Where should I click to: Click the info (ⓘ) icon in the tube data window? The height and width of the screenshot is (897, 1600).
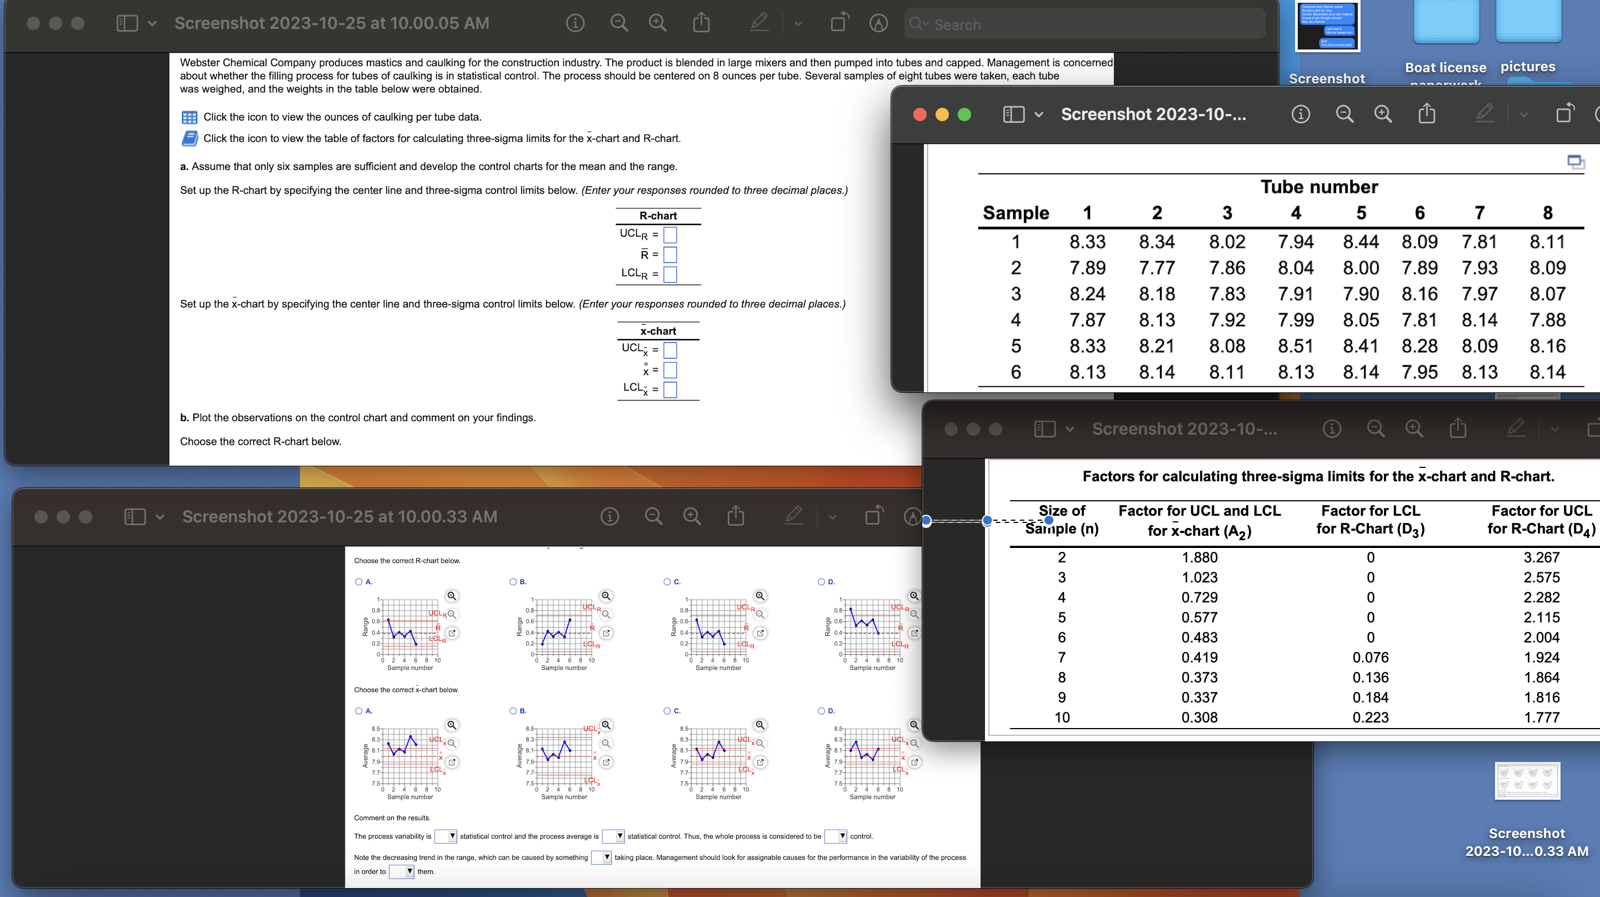(x=1300, y=114)
